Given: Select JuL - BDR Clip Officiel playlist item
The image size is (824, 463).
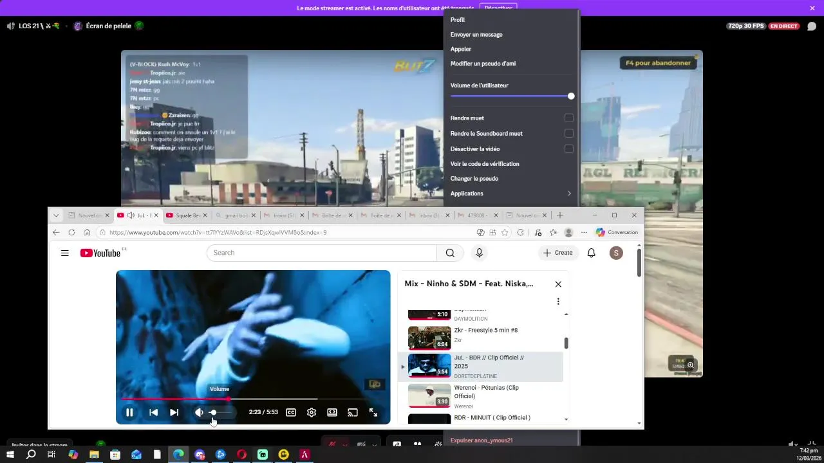Looking at the screenshot, I should coord(480,366).
